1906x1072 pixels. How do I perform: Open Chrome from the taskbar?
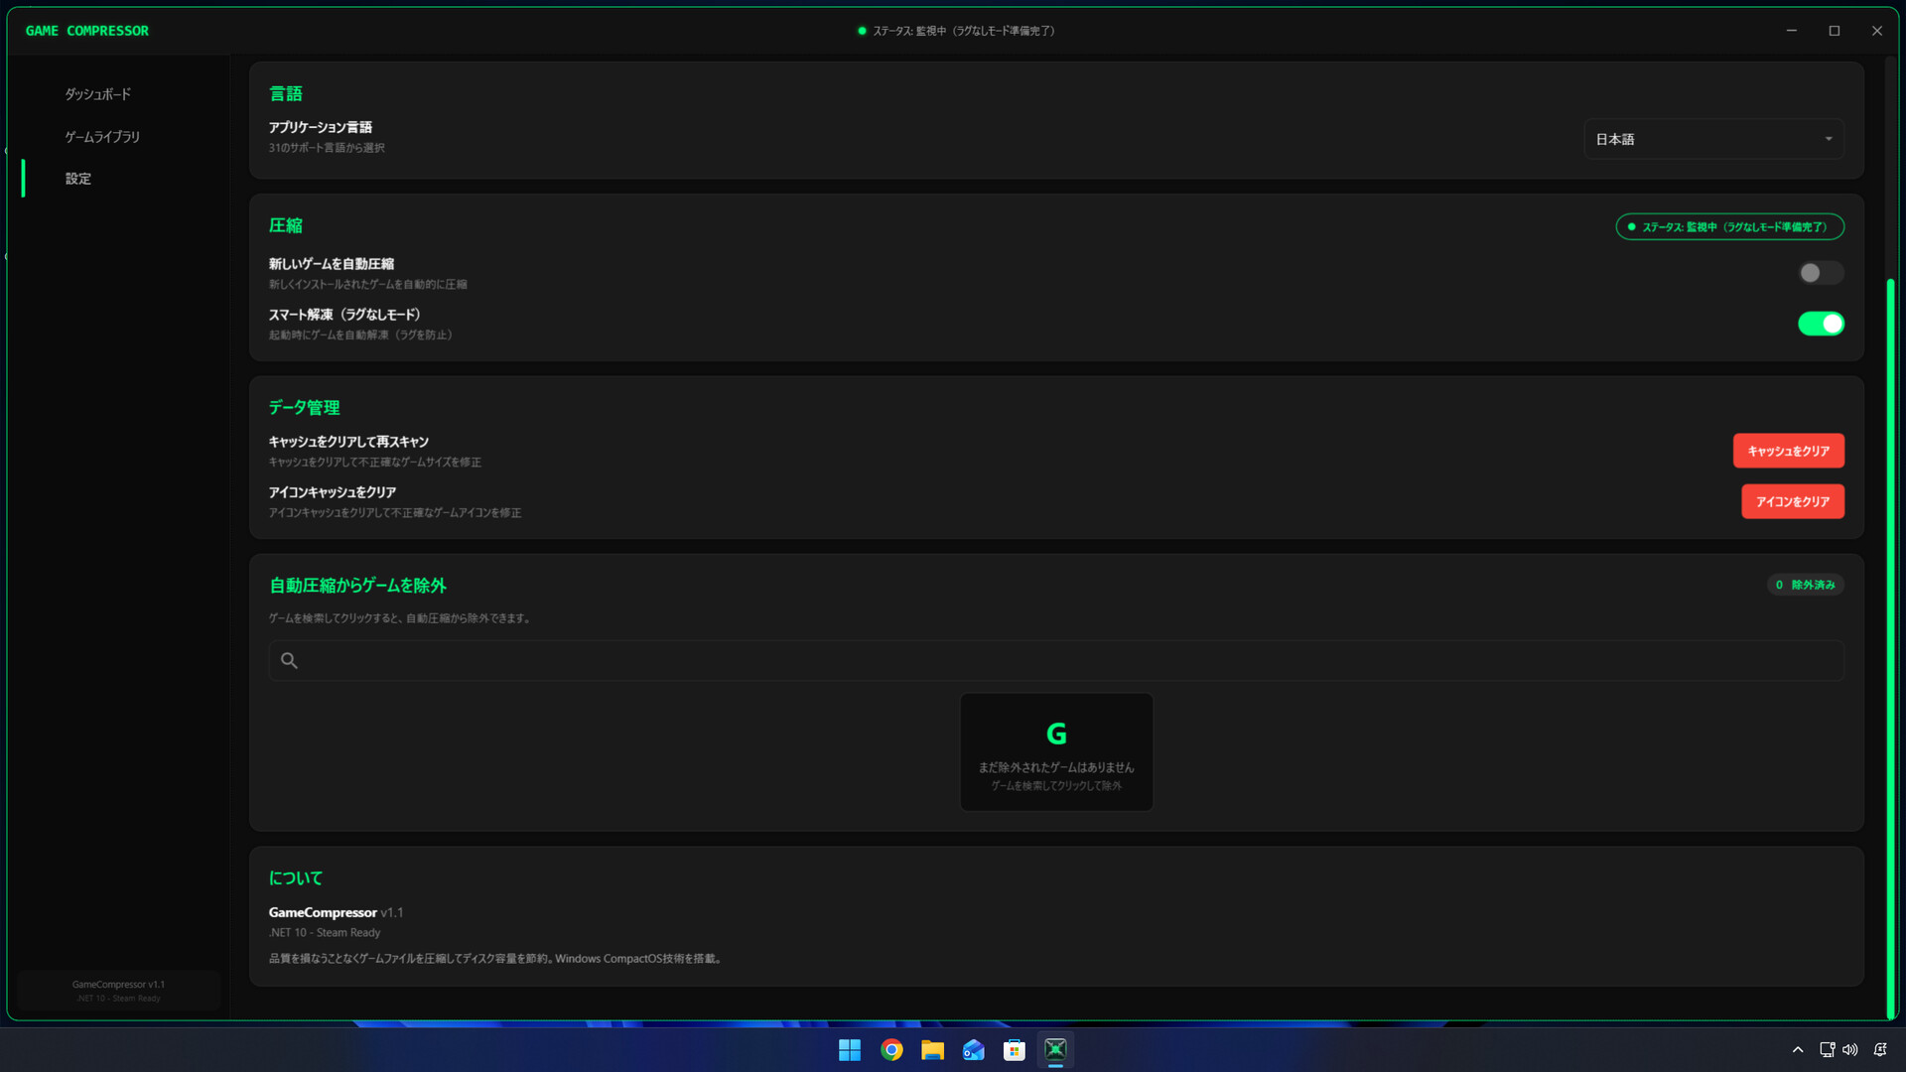coord(891,1050)
